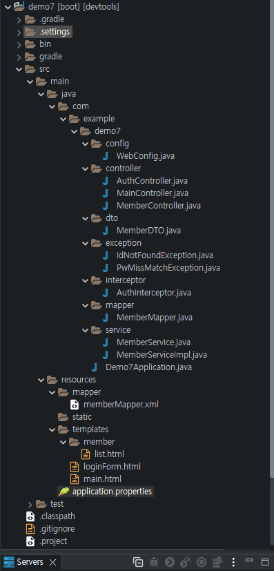
Task: Select the service package folder
Action: click(x=118, y=330)
